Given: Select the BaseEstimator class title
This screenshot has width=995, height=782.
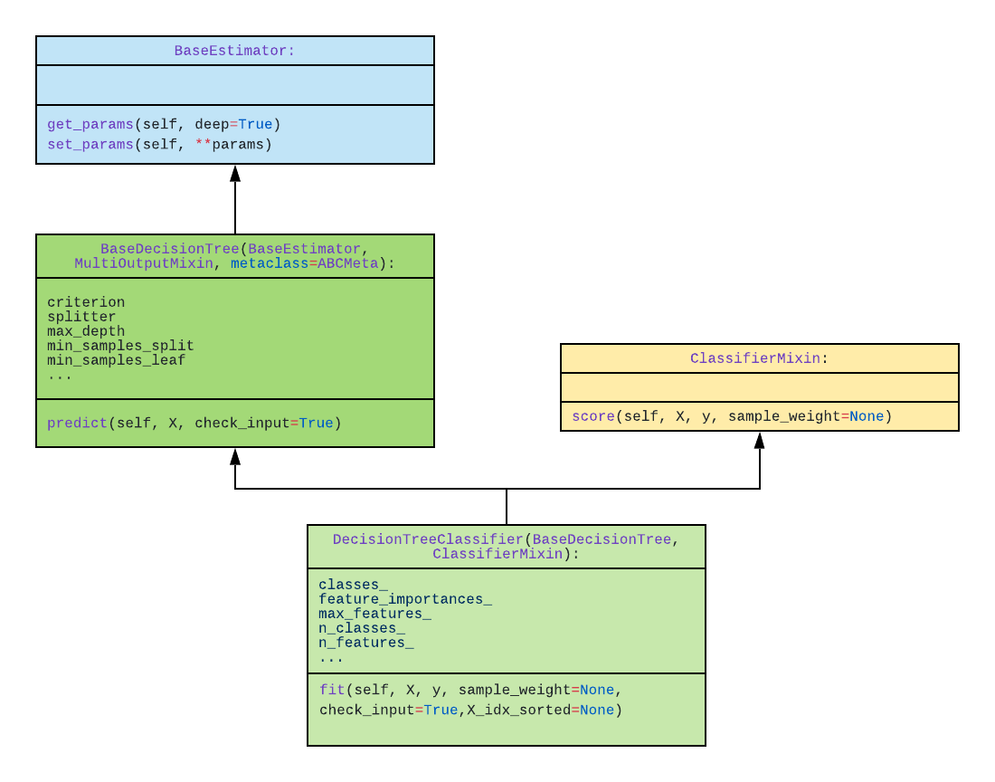Looking at the screenshot, I should tap(235, 51).
